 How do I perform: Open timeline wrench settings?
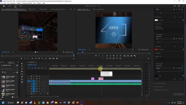point(42,68)
